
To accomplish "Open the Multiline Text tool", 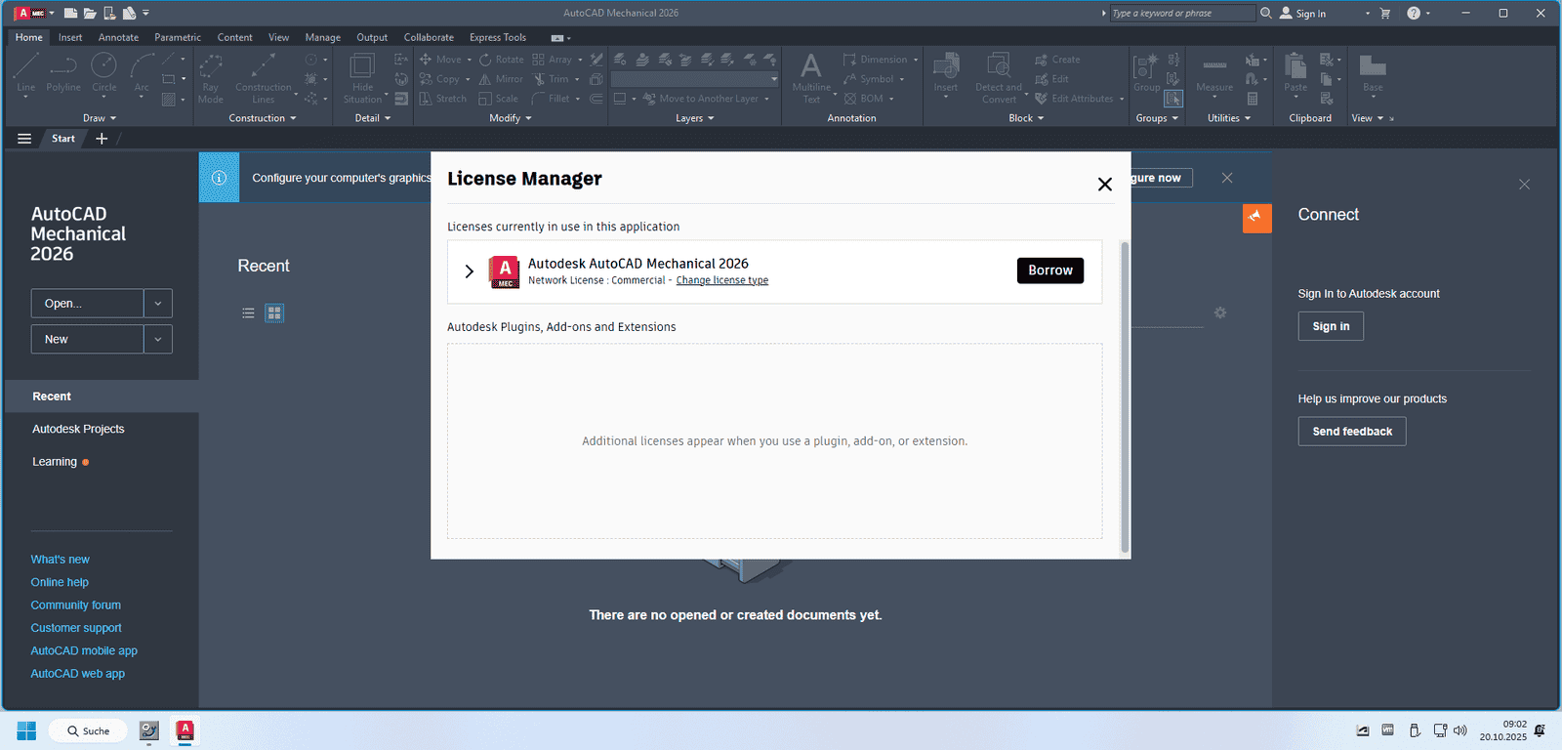I will [811, 78].
